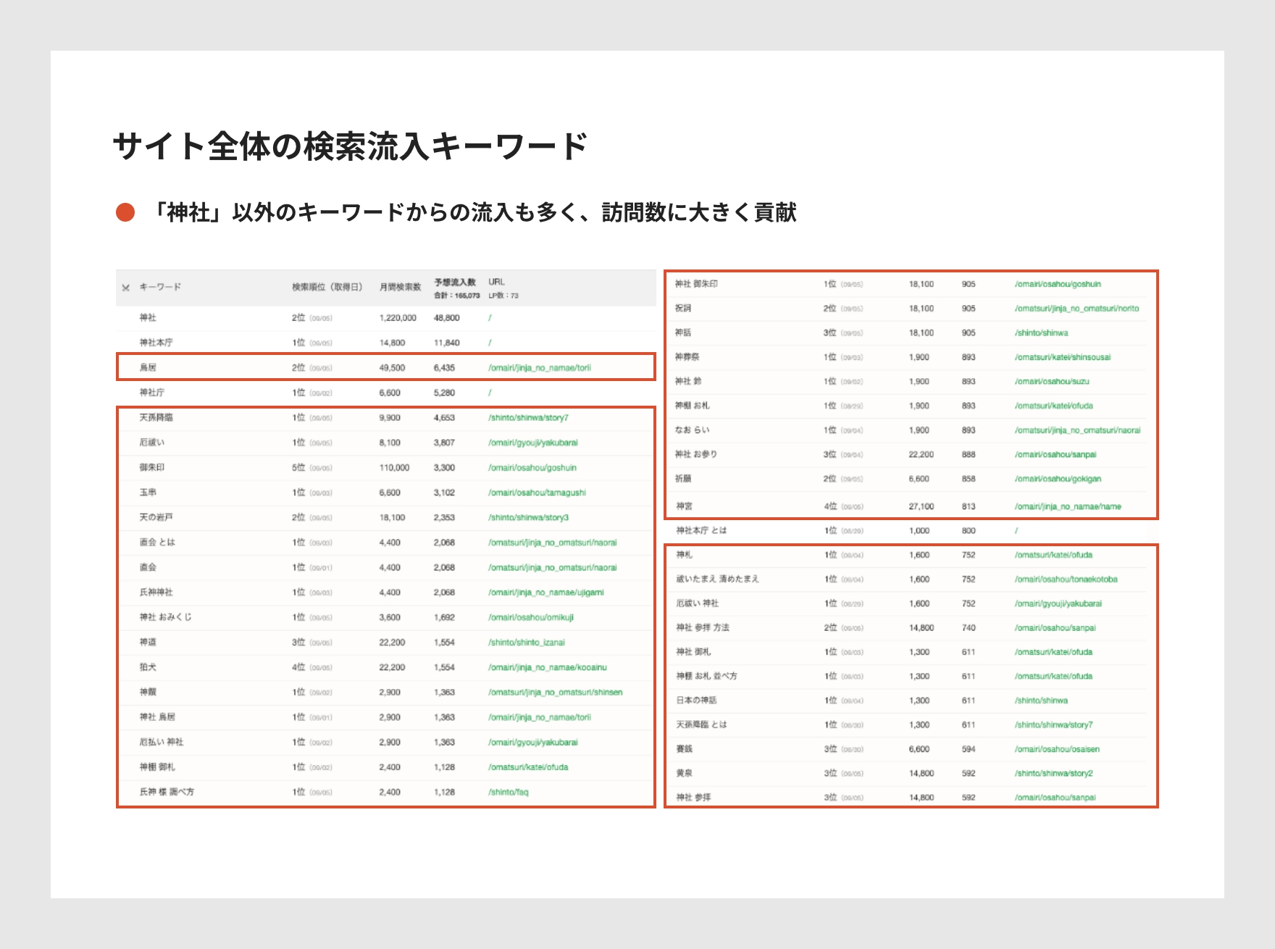The height and width of the screenshot is (949, 1275).
Task: Open the root URL link in 神社庁 row
Action: [490, 393]
